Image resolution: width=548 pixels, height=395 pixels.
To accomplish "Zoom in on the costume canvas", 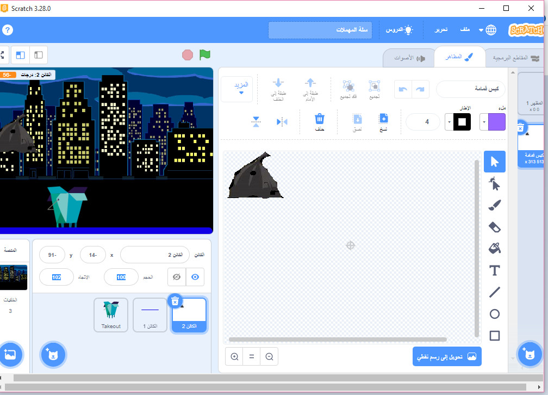I will point(234,356).
